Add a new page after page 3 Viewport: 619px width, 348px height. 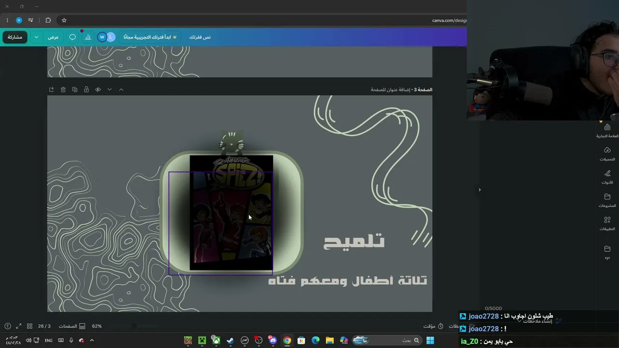(x=52, y=89)
